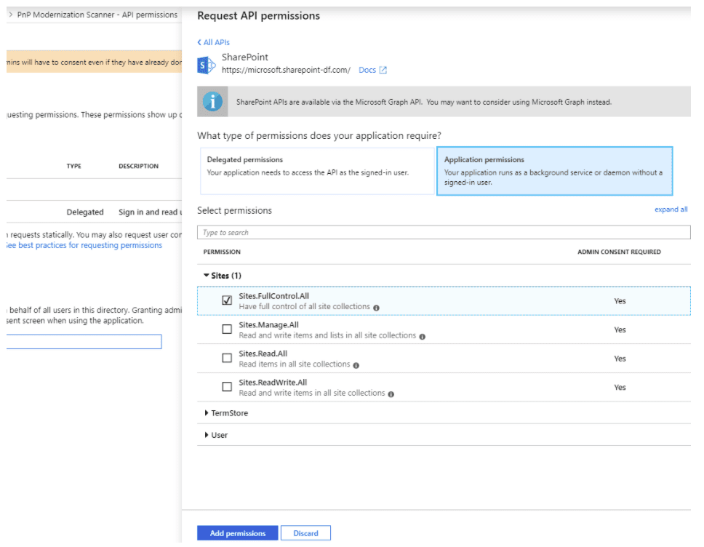Click PnP Modernization Scanner - API permissions breadcrumb
The image size is (704, 547).
coord(97,15)
